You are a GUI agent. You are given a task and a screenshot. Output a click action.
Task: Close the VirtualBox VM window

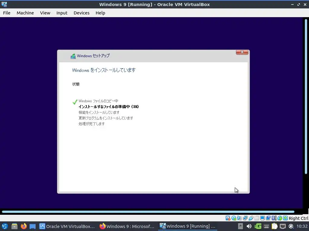(305, 4)
